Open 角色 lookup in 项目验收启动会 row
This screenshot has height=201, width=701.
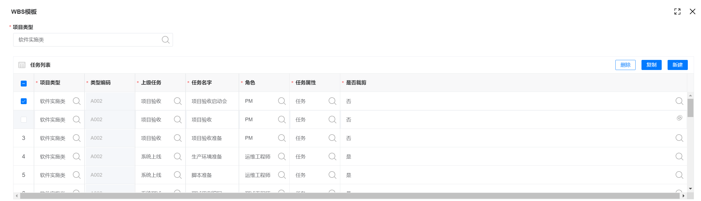tap(282, 101)
